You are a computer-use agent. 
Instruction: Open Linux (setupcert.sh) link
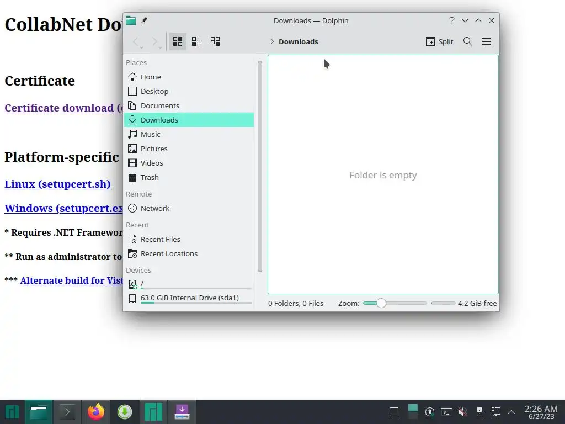click(x=57, y=184)
